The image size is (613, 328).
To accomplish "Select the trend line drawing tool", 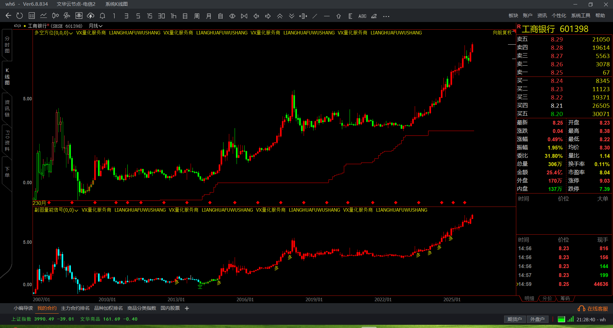I will (x=315, y=16).
